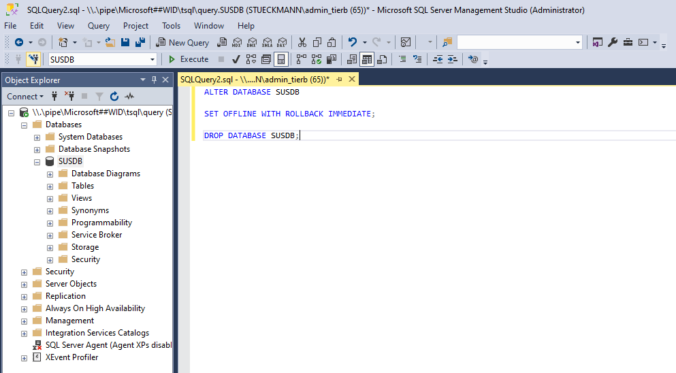Specify values for template parameters
Image resolution: width=676 pixels, height=373 pixels.
(473, 59)
